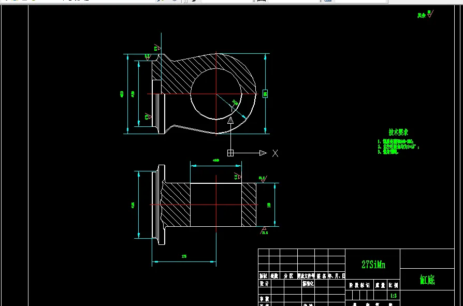The width and height of the screenshot is (463, 306).
Task: Pick the diameter dimension text left of lower view
Action: point(133,205)
